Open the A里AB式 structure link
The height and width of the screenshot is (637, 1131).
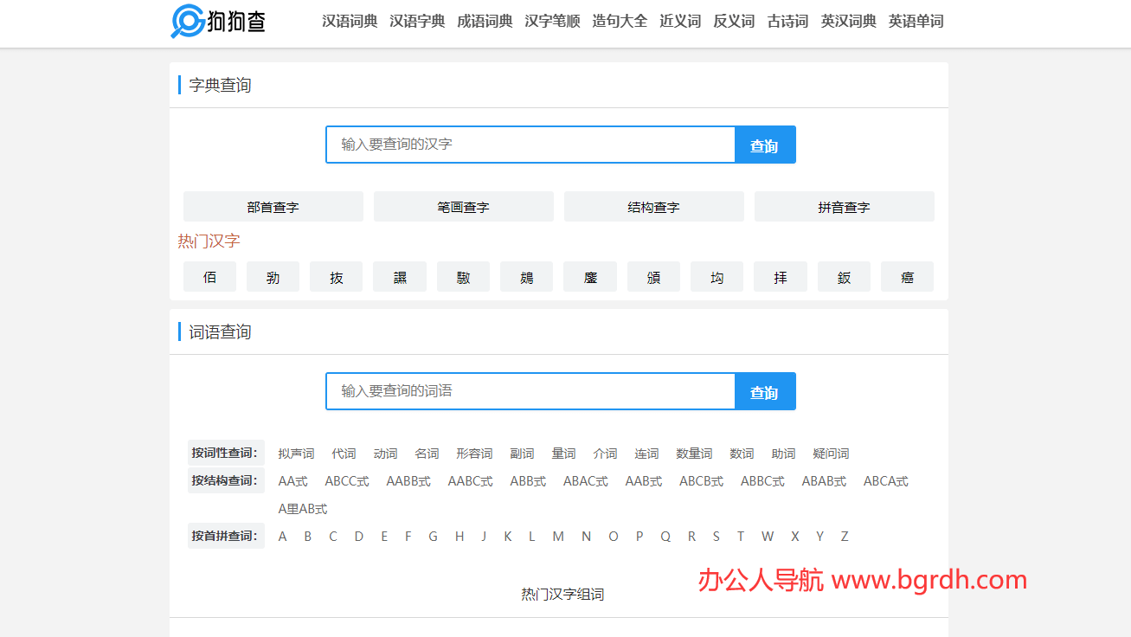point(303,509)
